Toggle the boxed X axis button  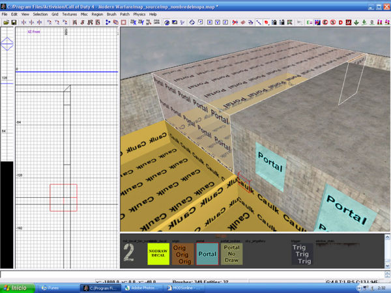[x=210, y=22]
